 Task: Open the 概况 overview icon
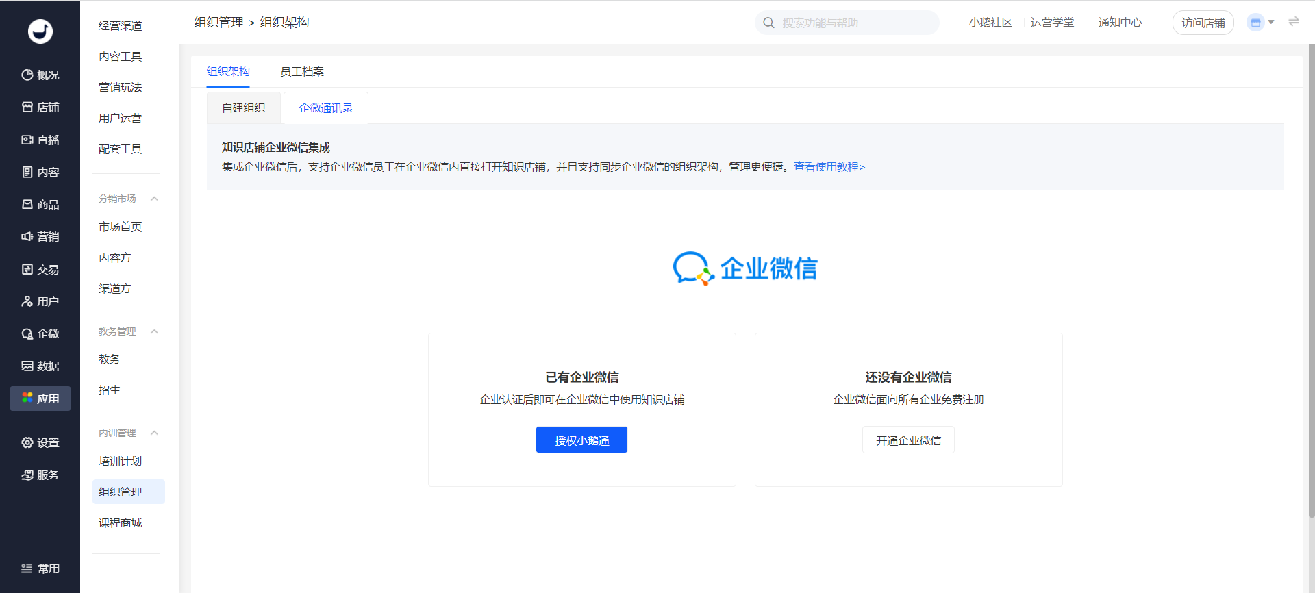(27, 75)
